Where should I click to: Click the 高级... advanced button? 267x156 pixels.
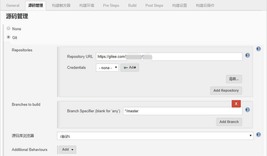(x=234, y=79)
